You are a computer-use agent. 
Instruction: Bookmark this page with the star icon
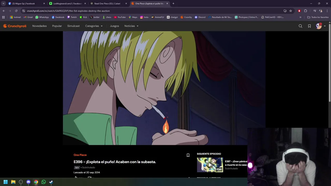point(291,11)
